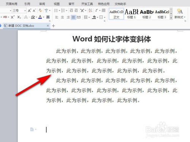Clear text formatting with eraser icon

pos(40,11)
